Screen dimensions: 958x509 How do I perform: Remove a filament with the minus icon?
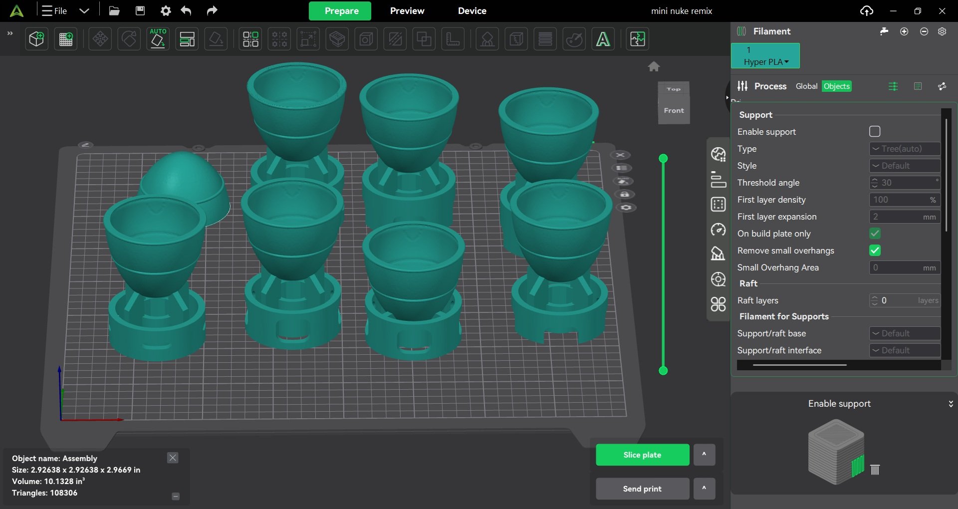[x=924, y=31]
